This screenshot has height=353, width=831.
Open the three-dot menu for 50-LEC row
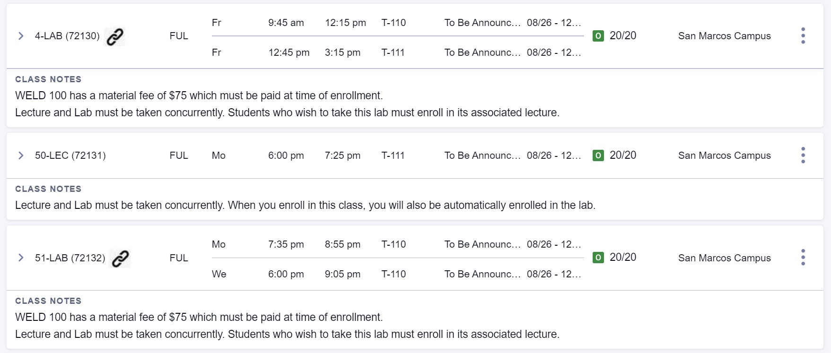click(803, 155)
